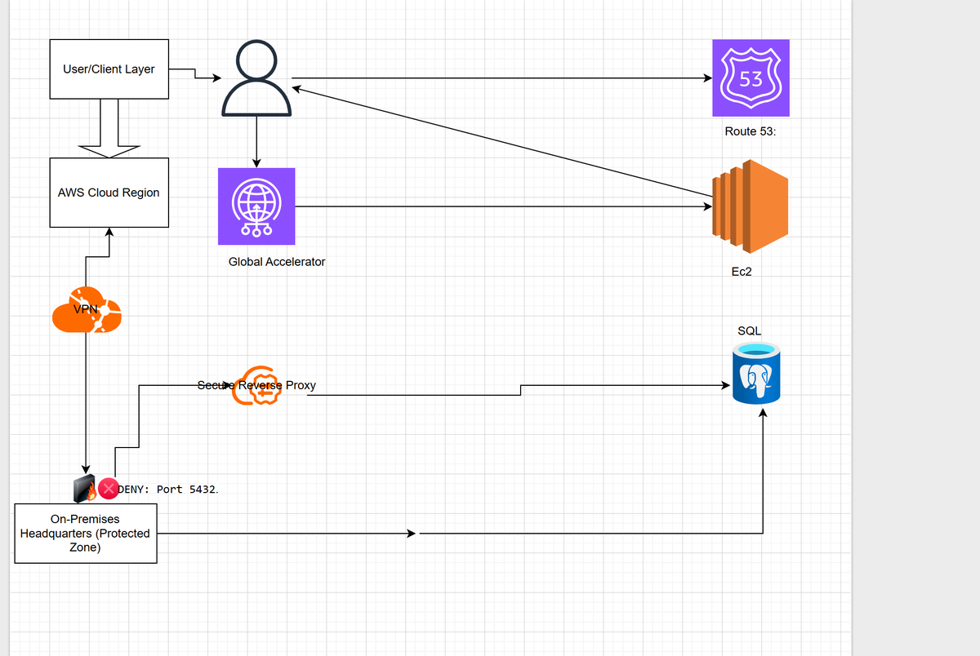The width and height of the screenshot is (980, 656).
Task: Select the Global Accelerator purple icon
Action: coord(256,206)
